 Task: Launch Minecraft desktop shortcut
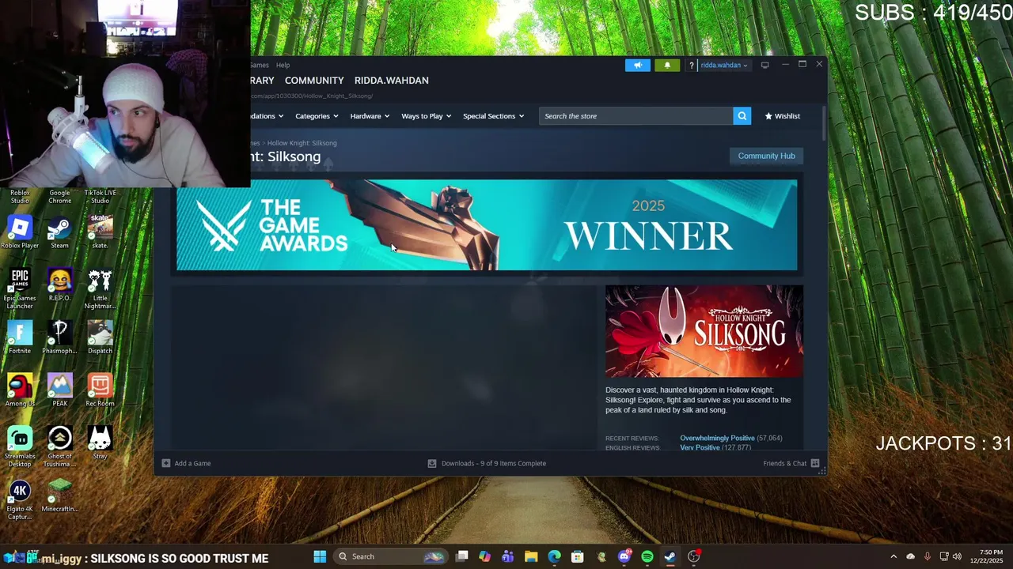[59, 496]
